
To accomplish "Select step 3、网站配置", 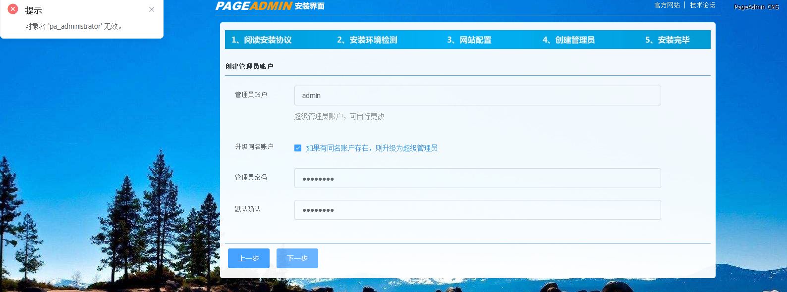I will [469, 40].
